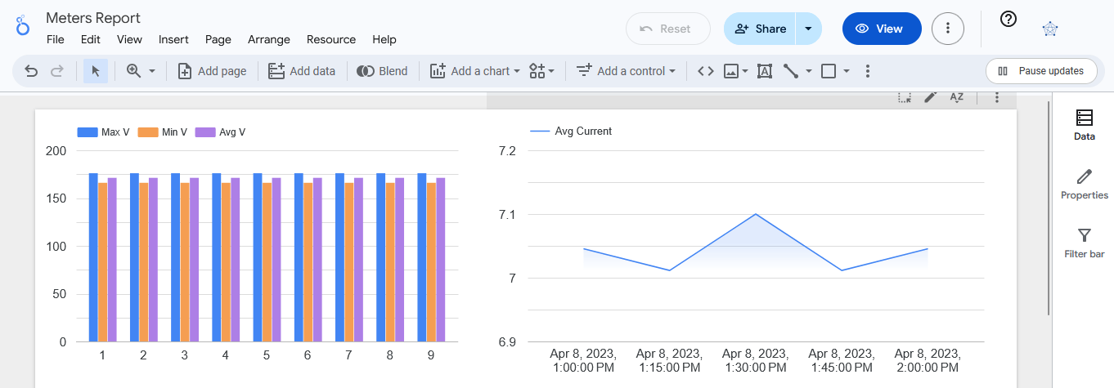Select the selection mode arrow tool

[x=96, y=71]
